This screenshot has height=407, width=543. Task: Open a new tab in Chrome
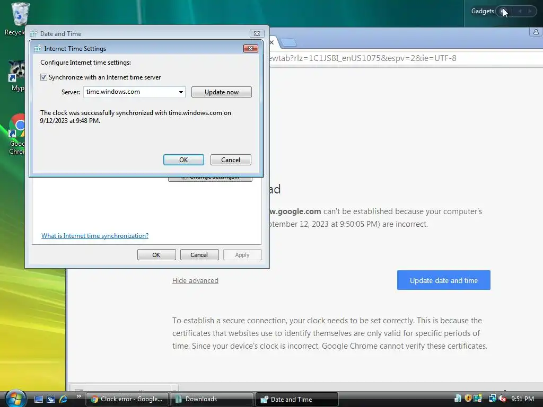coord(288,42)
